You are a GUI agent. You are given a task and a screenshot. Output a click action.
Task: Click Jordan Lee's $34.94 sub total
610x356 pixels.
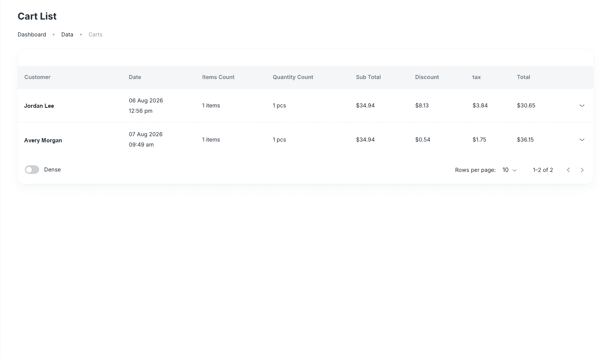pos(365,105)
